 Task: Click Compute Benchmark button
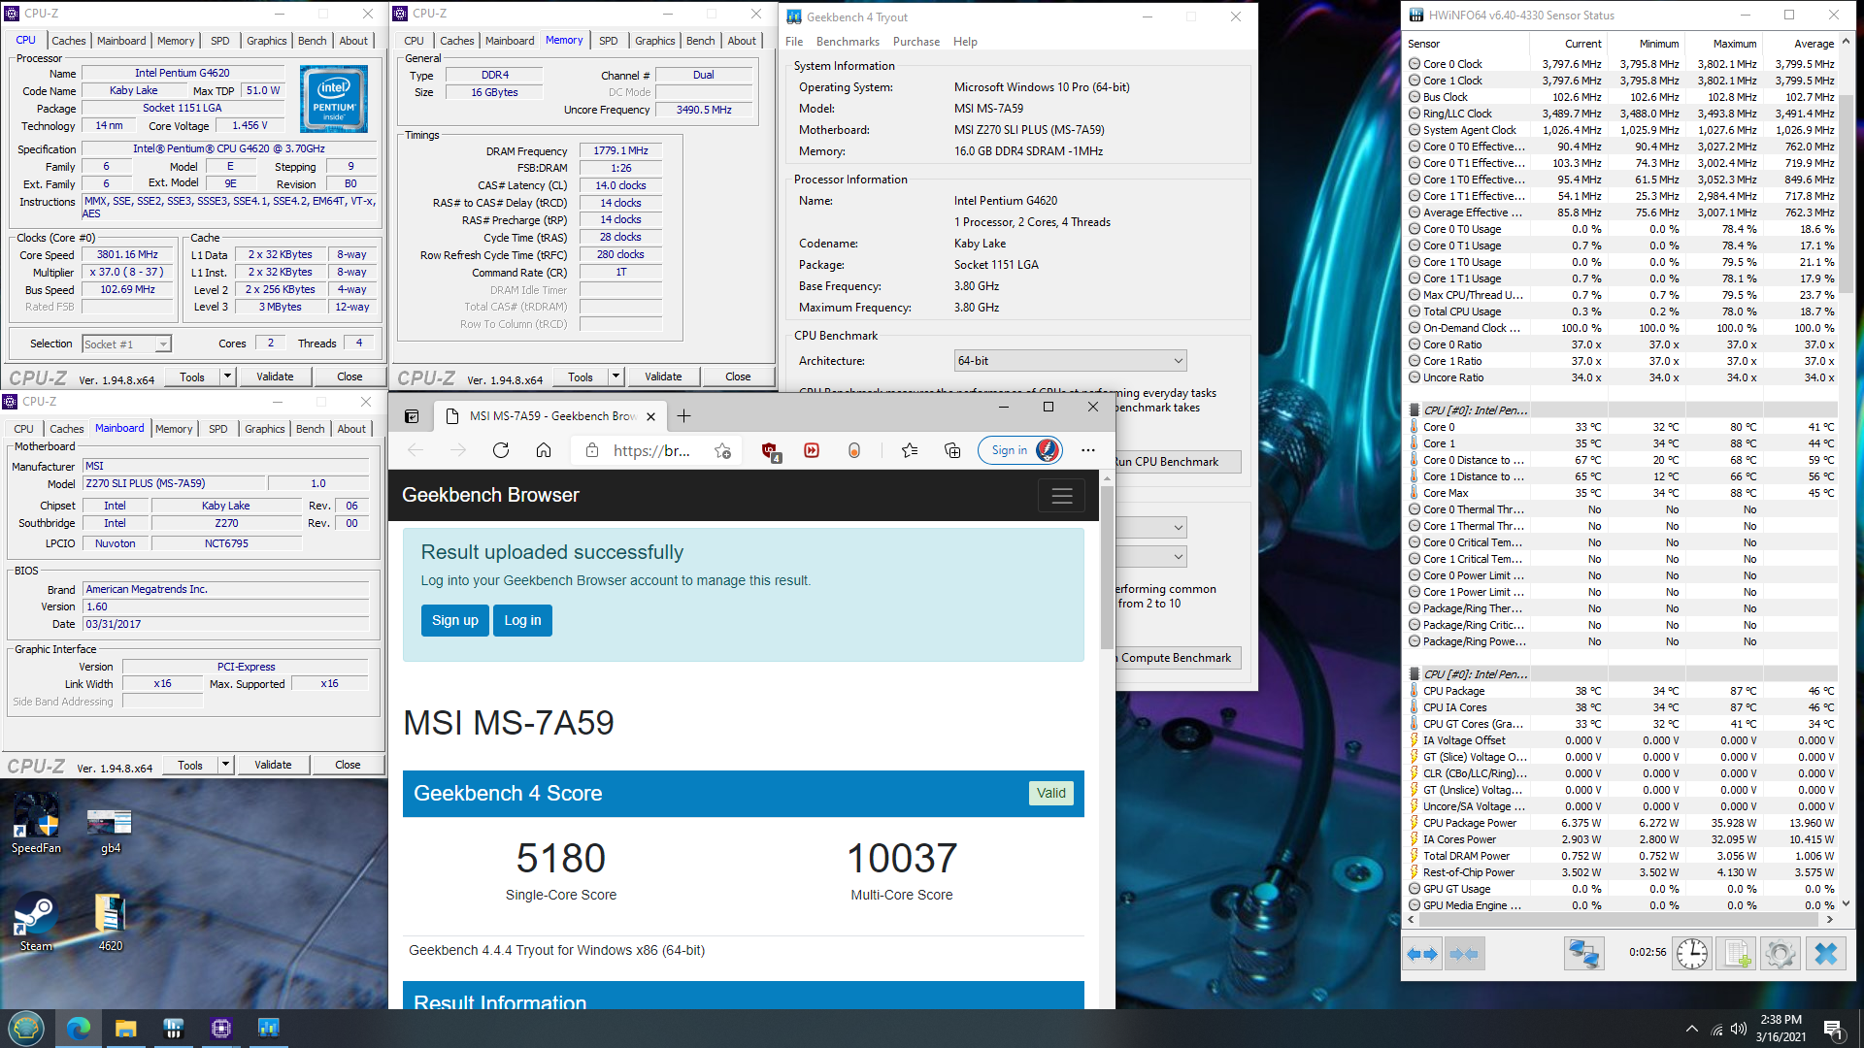(x=1177, y=658)
